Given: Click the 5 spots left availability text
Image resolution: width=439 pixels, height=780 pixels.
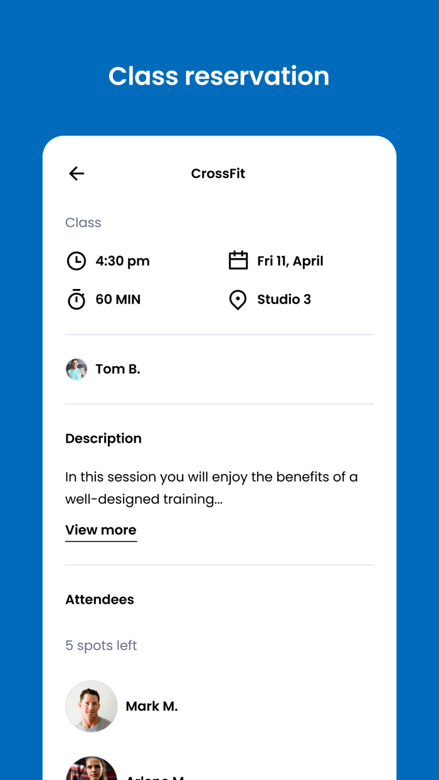Looking at the screenshot, I should (x=101, y=645).
